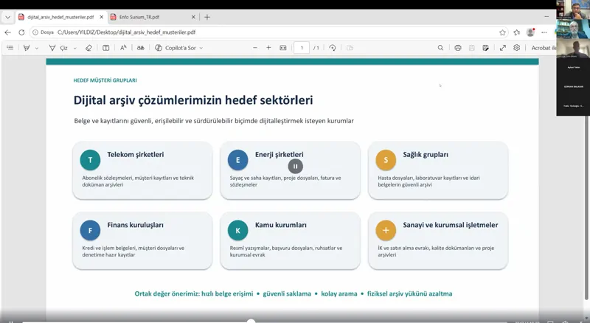The width and height of the screenshot is (590, 323).
Task: Click the Dosya file info icon
Action: 35,32
